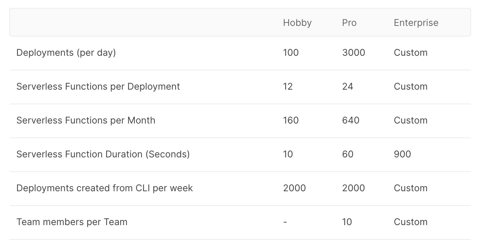Click the Pro column header
The image size is (485, 249).
point(349,23)
